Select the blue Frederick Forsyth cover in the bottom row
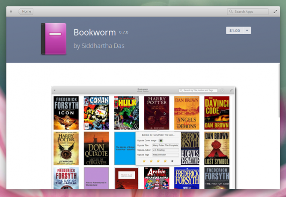 187,178
